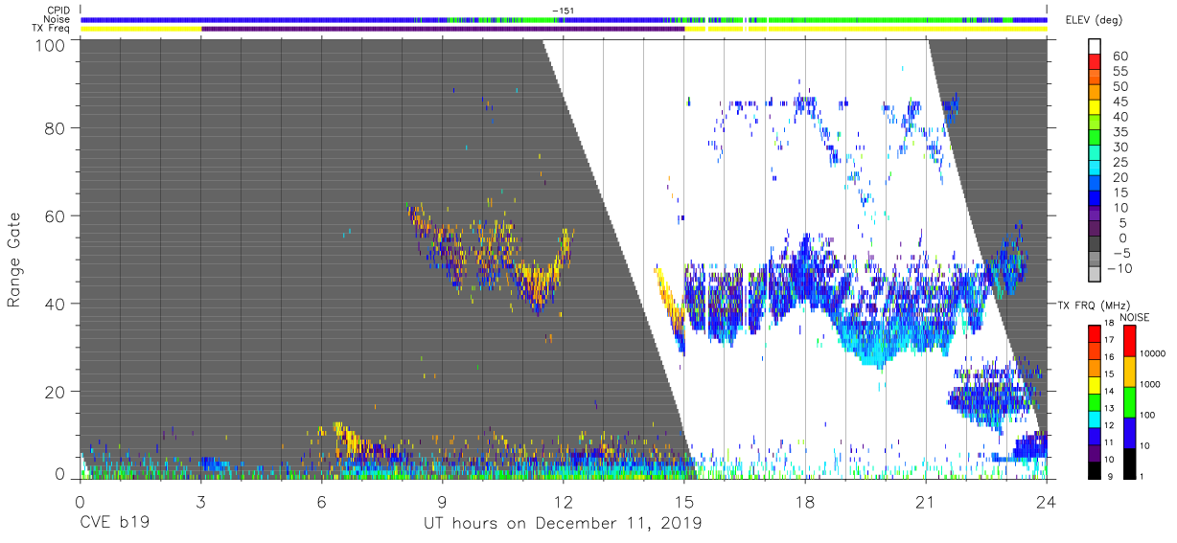Click the "Range Gate" y-axis label

pyautogui.click(x=14, y=260)
